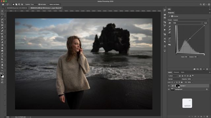Select edit points curve mode icon
The width and height of the screenshot is (211, 118).
[169, 36]
